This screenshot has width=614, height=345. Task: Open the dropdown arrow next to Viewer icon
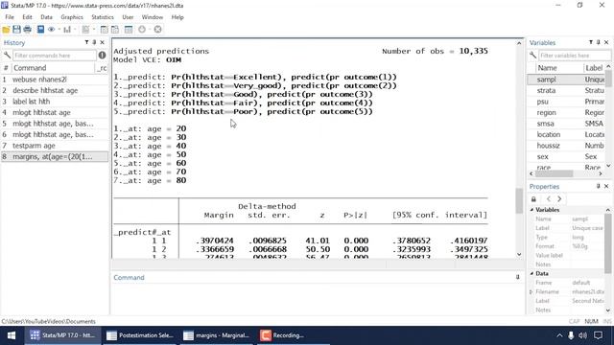[59, 30]
